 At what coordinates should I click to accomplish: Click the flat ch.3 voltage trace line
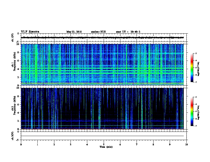tap(102, 136)
